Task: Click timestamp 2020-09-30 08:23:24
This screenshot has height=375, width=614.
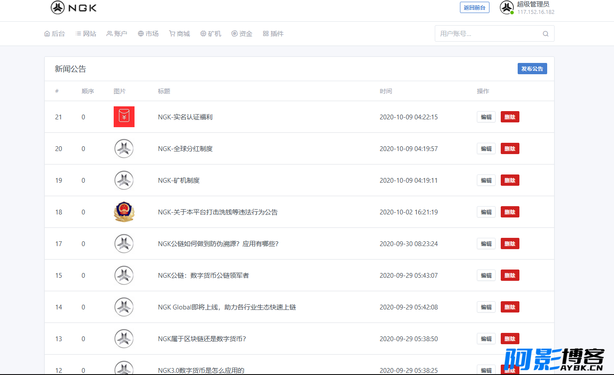Action: [409, 243]
